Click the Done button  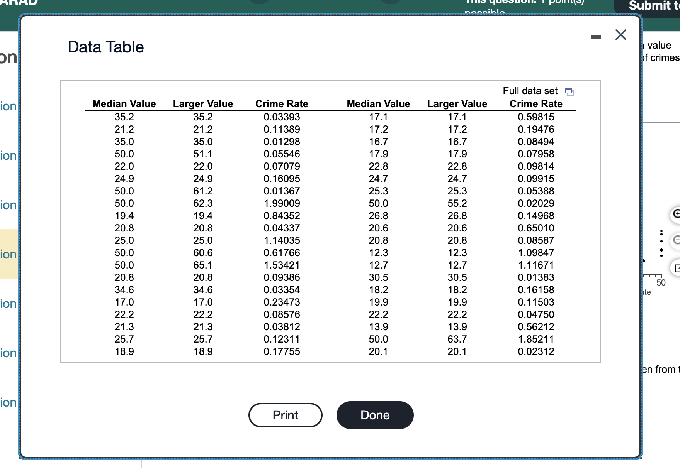point(375,415)
